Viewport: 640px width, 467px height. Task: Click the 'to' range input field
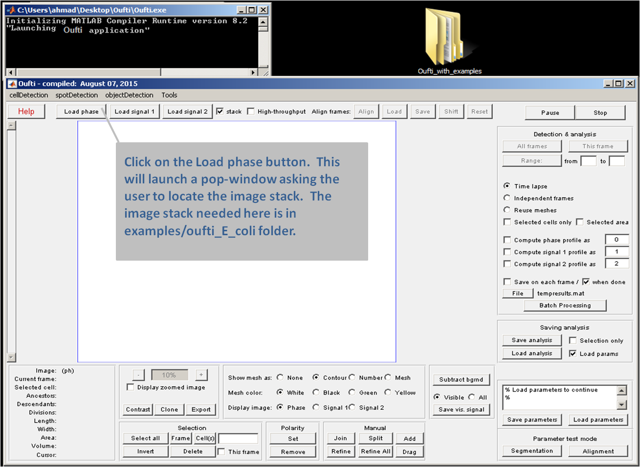[x=617, y=161]
